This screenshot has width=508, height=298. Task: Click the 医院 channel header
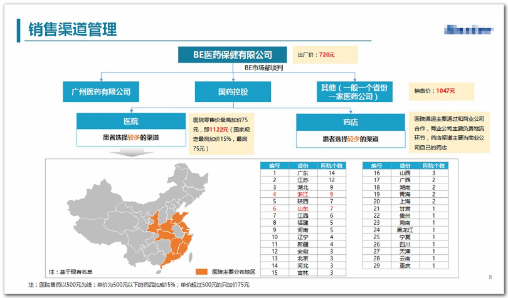[x=131, y=121]
